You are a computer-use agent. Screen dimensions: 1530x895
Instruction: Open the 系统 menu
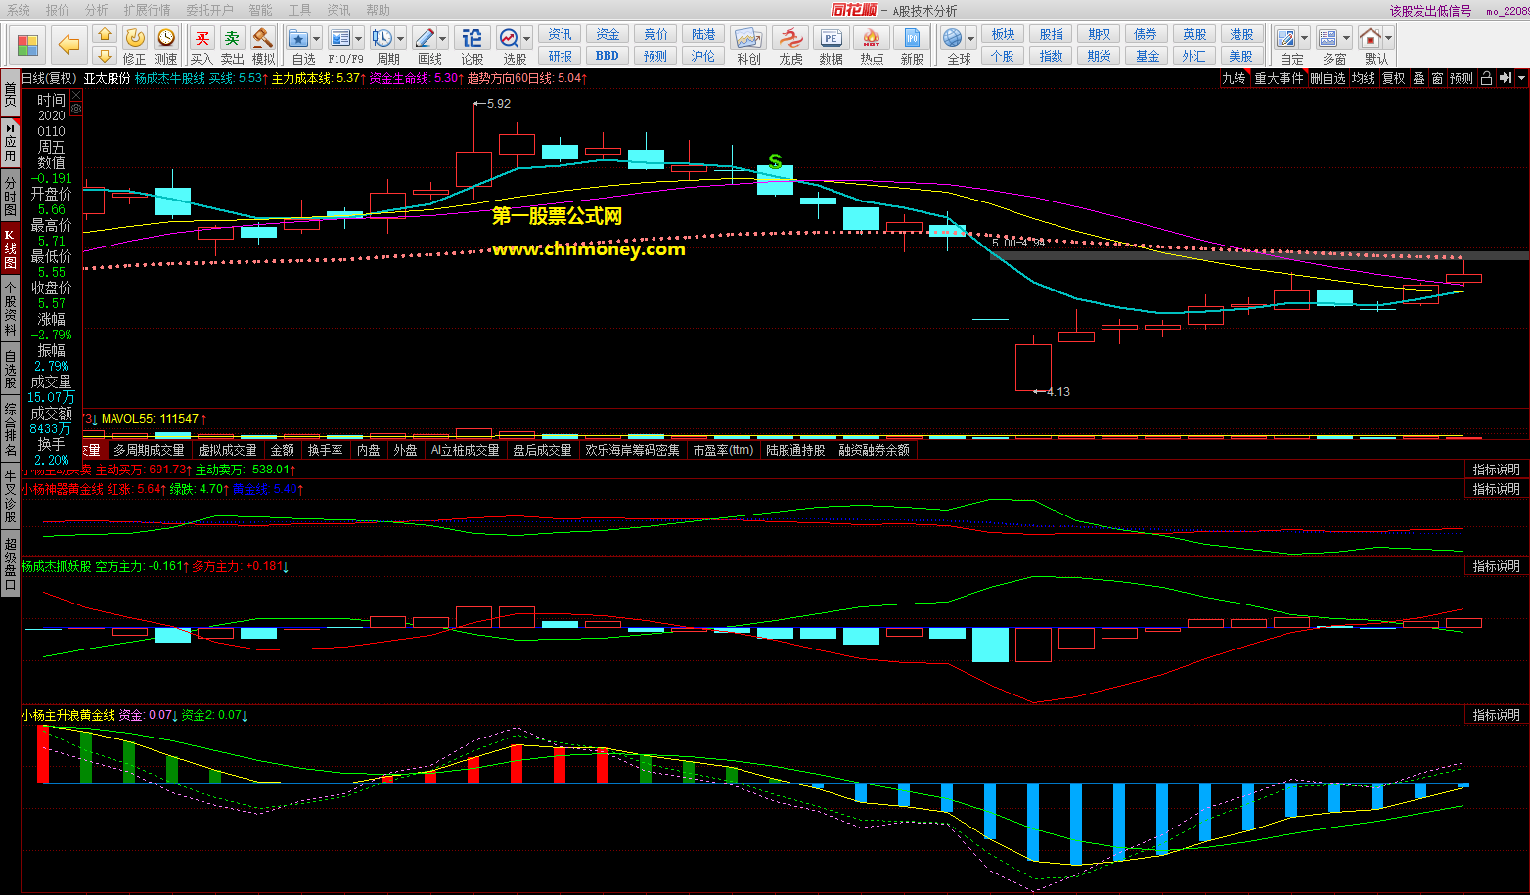point(19,10)
